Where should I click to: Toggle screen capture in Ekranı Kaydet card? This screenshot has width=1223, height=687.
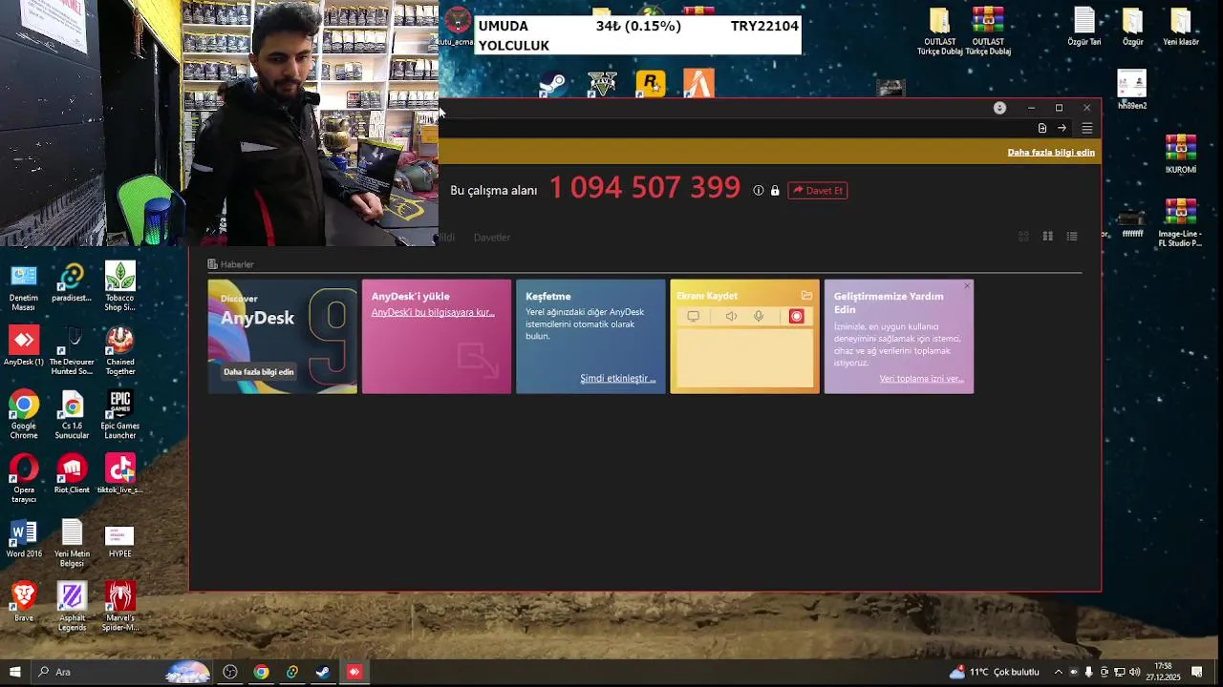coord(694,317)
